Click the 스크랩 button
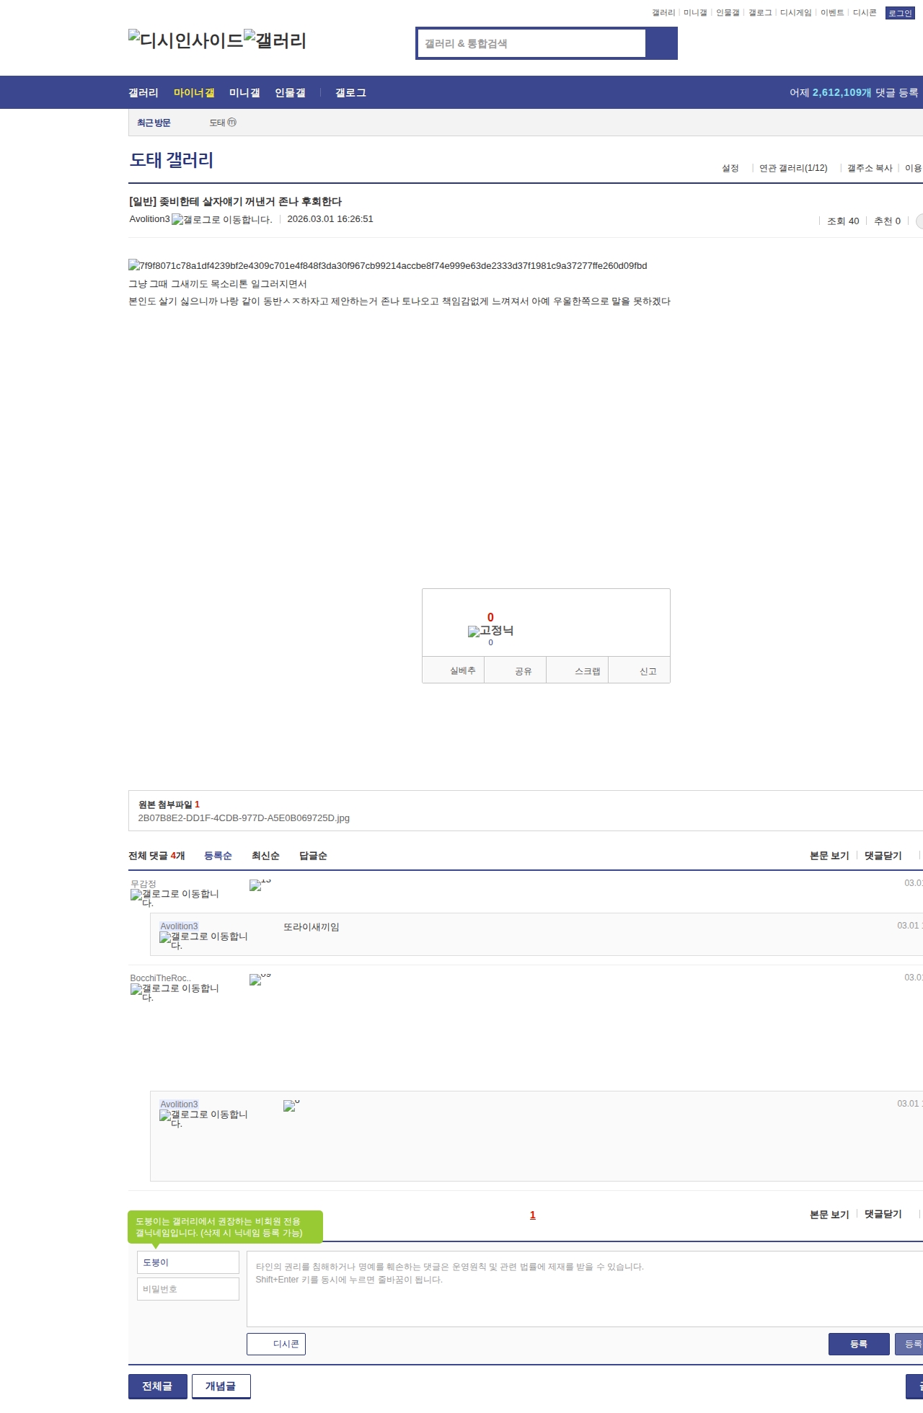This screenshot has height=1413, width=923. [578, 670]
